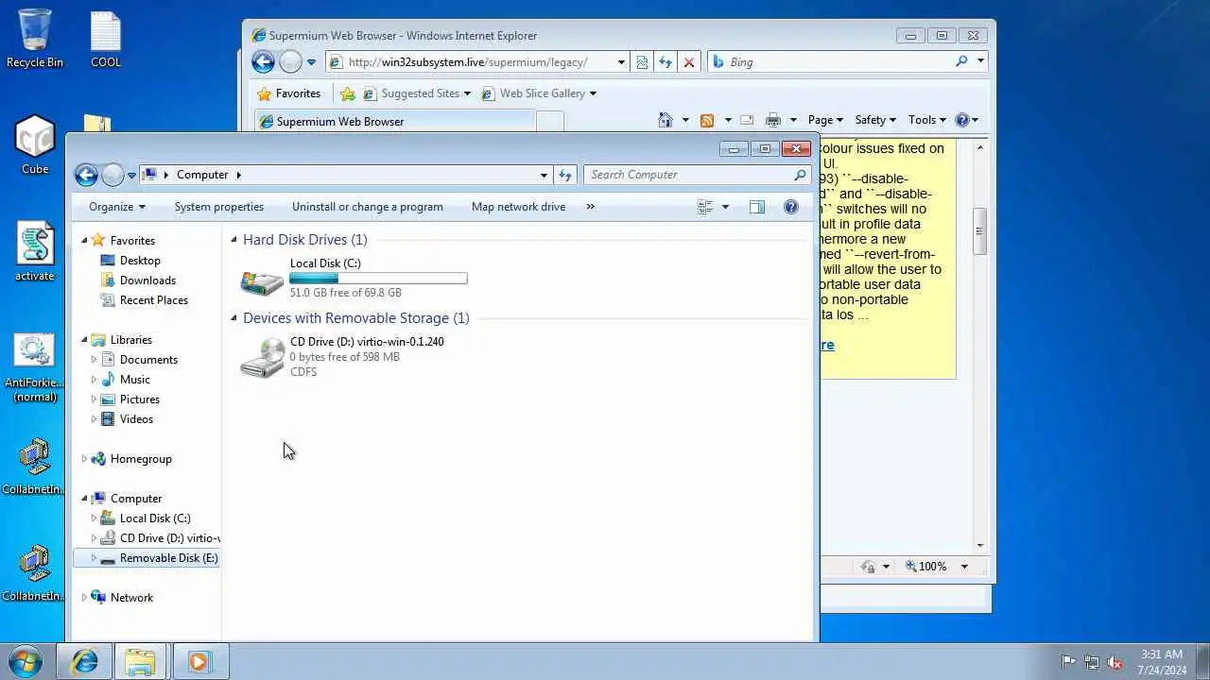Expand the Documents library node
Image resolution: width=1210 pixels, height=680 pixels.
click(x=93, y=360)
